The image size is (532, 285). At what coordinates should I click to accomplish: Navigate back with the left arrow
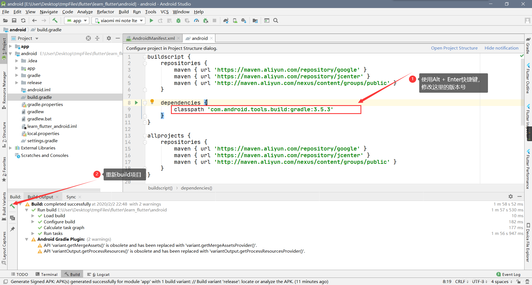(34, 20)
